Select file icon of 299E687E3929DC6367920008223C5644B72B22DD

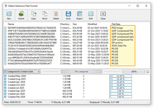click(5, 34)
